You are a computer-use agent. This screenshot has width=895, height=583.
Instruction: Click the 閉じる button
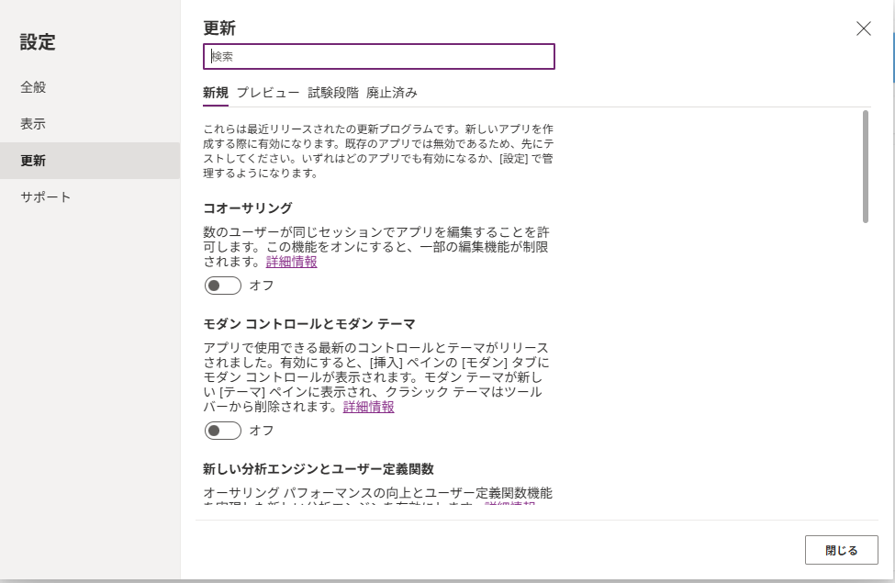(x=842, y=550)
